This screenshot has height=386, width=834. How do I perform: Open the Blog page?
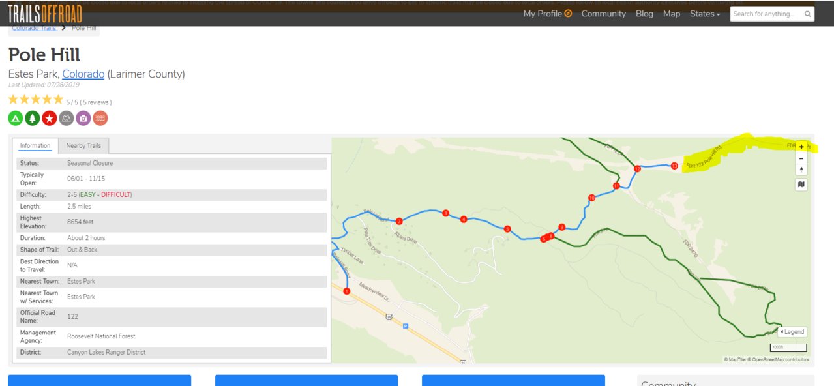click(x=644, y=14)
